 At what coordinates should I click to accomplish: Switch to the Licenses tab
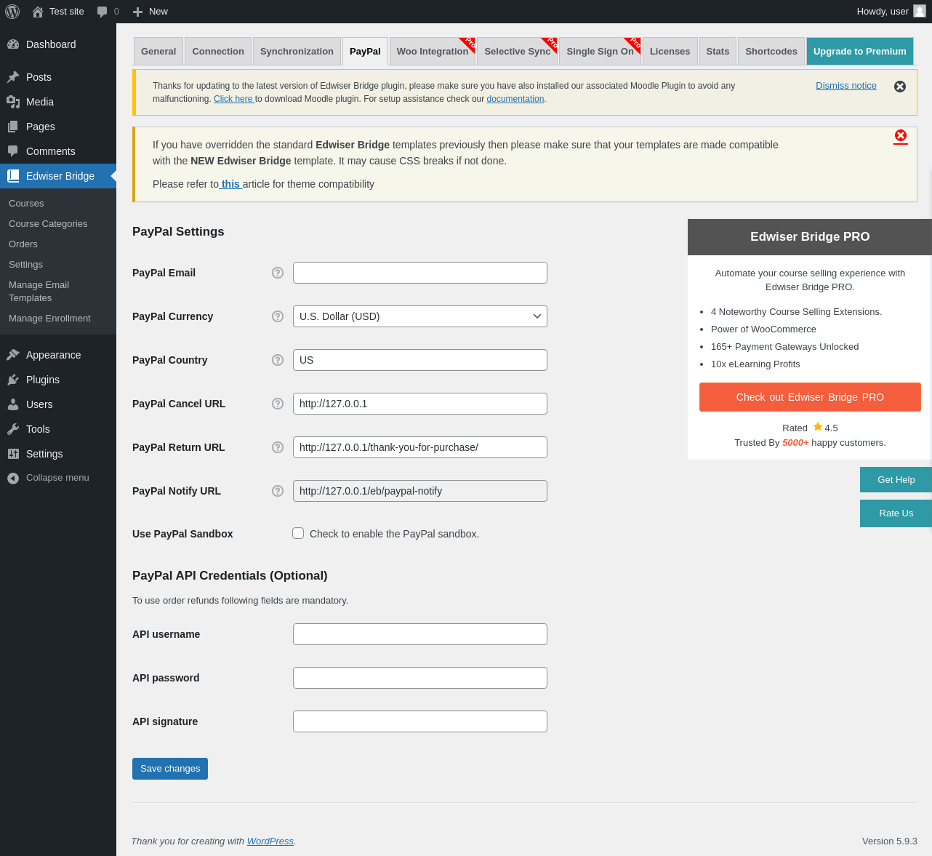click(670, 52)
